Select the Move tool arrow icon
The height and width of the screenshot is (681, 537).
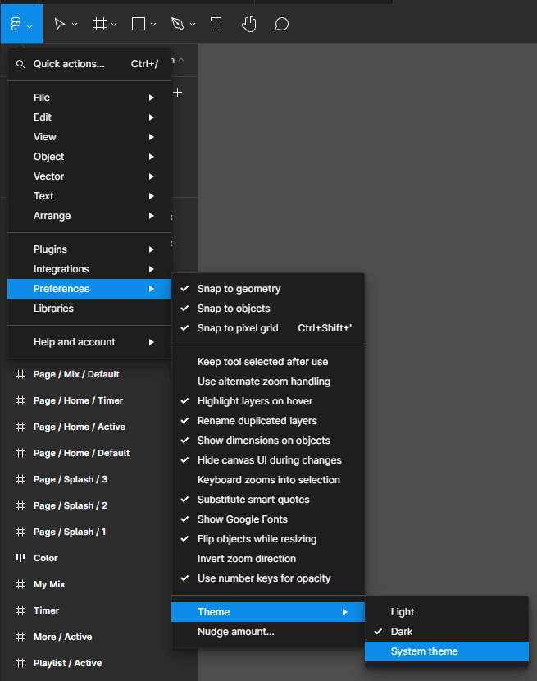tap(60, 24)
